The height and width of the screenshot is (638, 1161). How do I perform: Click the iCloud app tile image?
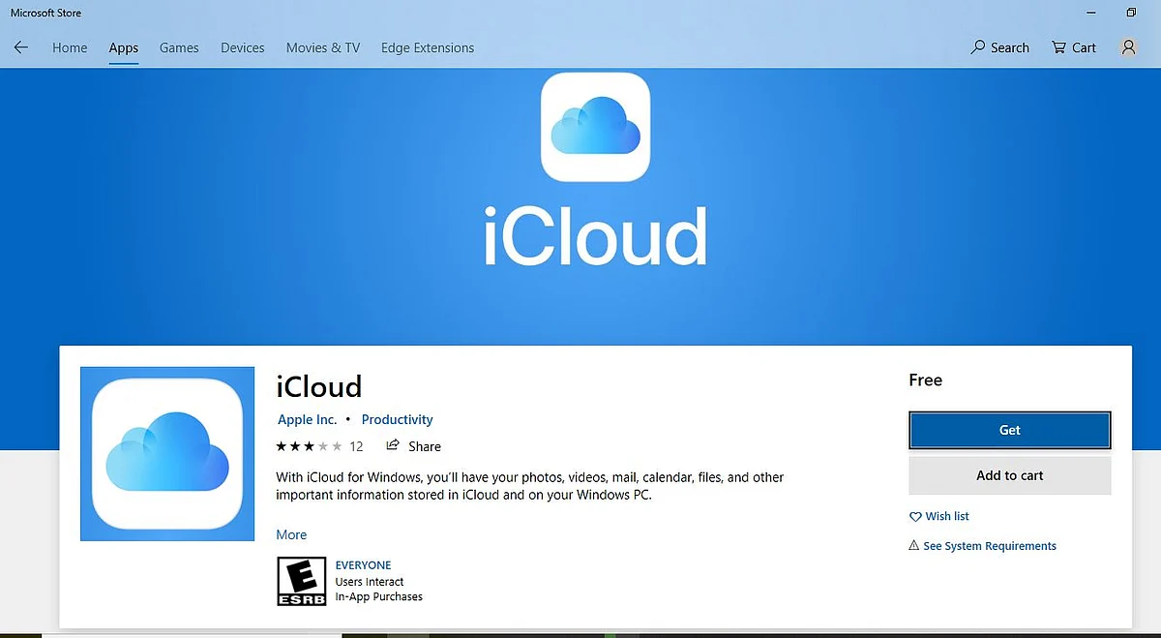click(167, 454)
